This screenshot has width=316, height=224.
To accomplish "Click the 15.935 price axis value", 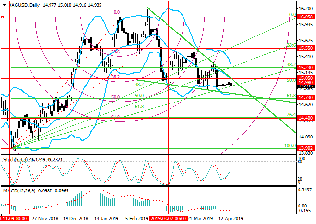I will [305, 25].
